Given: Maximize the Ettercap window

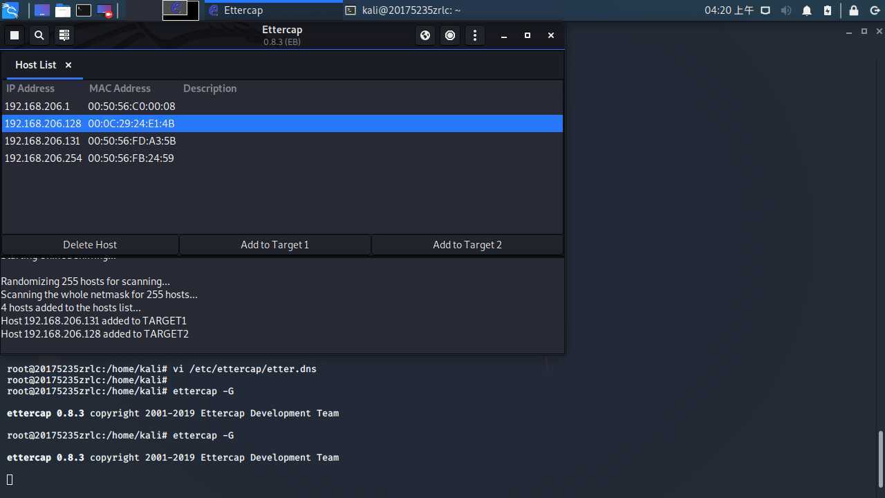Looking at the screenshot, I should [528, 35].
